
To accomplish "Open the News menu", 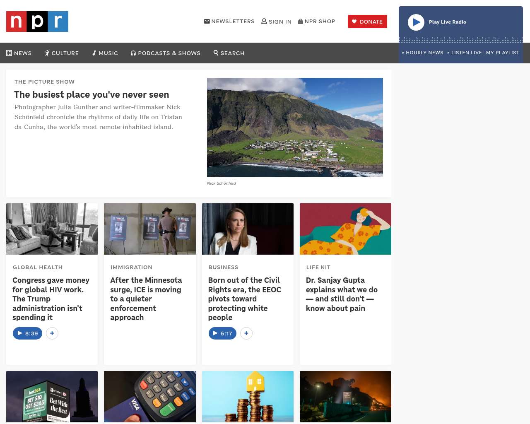I will click(19, 53).
